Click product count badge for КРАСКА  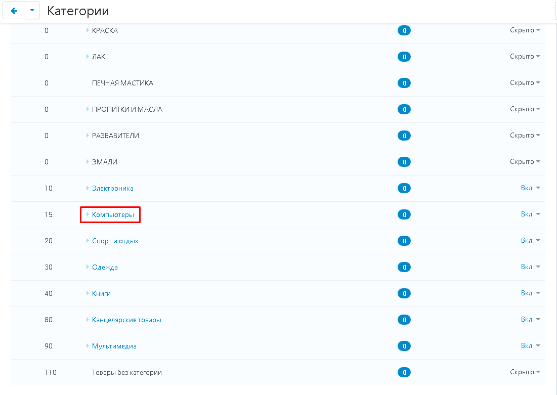tap(404, 30)
